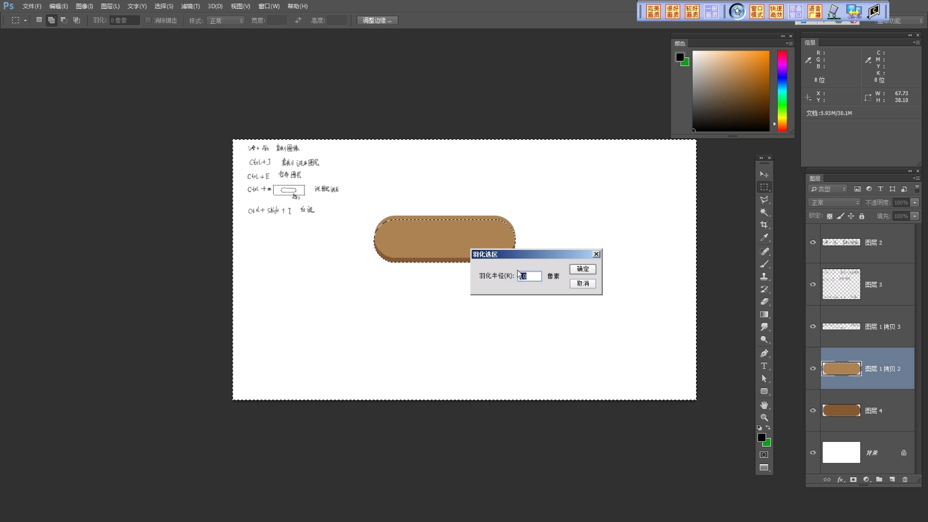The width and height of the screenshot is (928, 522).
Task: Click link layers icon
Action: pyautogui.click(x=827, y=480)
